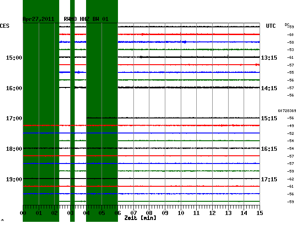Screen dimensions: 296x225
Task: Click the 13:15 UTC time label
Action: [x=269, y=57]
